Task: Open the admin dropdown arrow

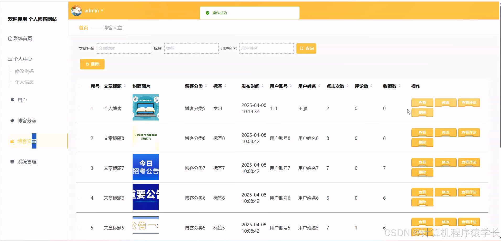Action: point(102,11)
